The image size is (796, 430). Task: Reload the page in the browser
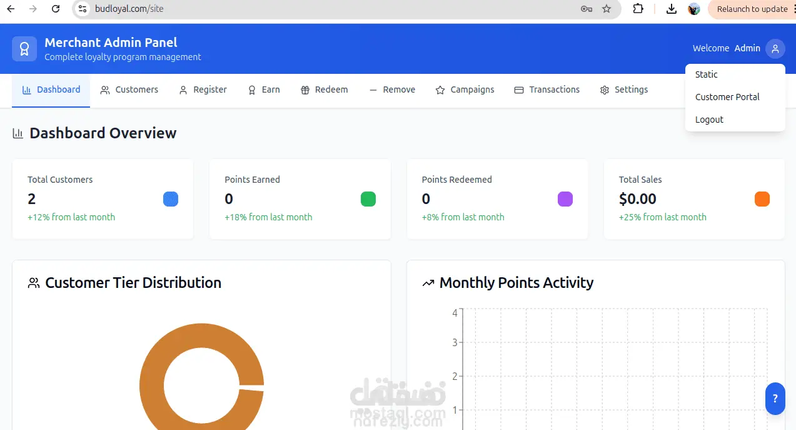pyautogui.click(x=56, y=9)
